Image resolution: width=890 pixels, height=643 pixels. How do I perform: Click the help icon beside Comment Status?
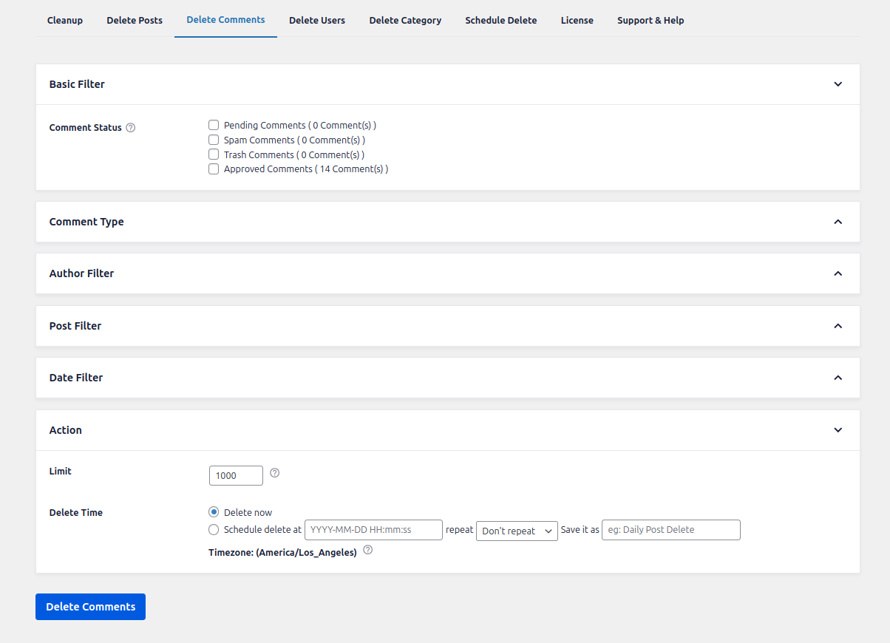coord(130,127)
